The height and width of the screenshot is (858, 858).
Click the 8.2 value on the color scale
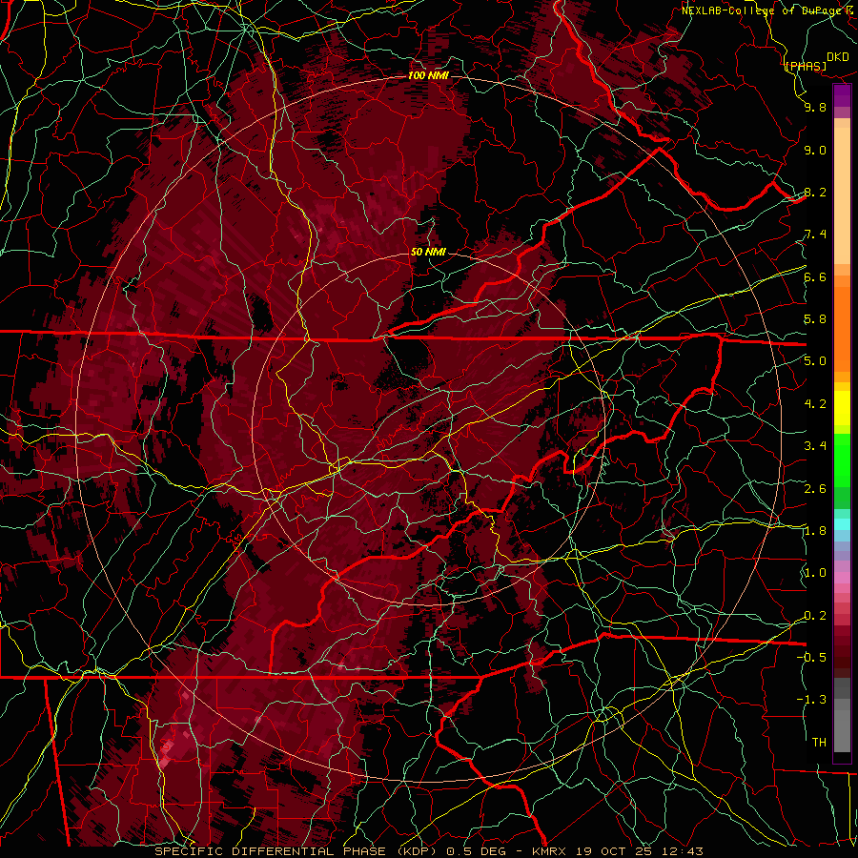[x=815, y=192]
